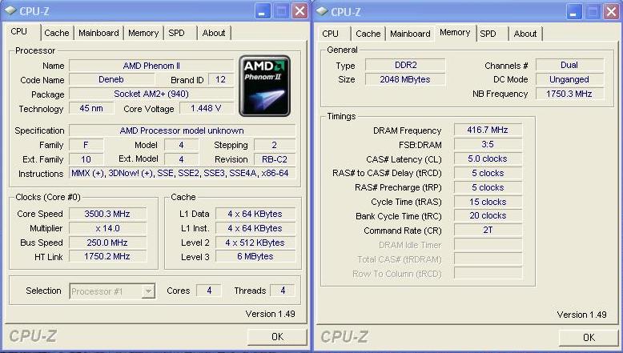Click the AMD Phenom II processor logo
The height and width of the screenshot is (353, 623).
(264, 86)
